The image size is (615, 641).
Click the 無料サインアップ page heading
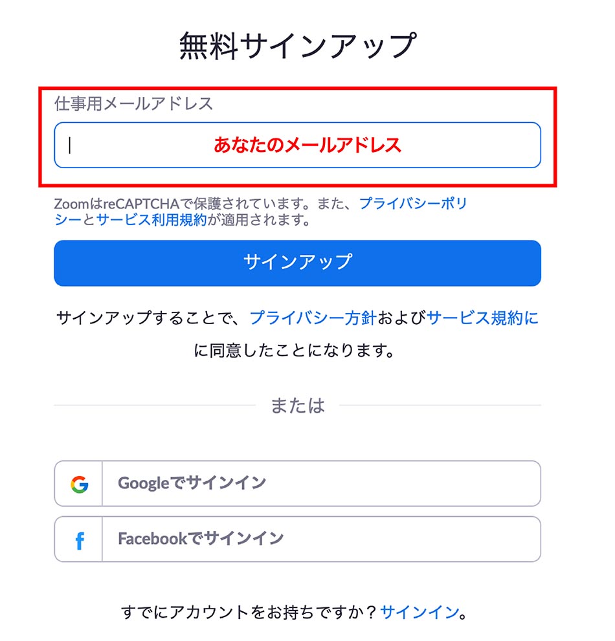(298, 45)
